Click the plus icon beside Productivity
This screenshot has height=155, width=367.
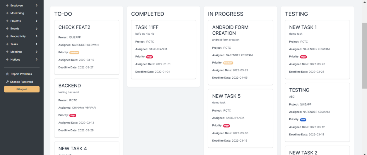[7, 36]
